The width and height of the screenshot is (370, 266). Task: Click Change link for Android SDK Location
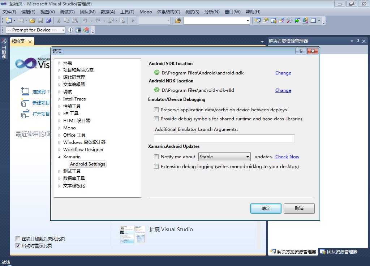pos(283,73)
